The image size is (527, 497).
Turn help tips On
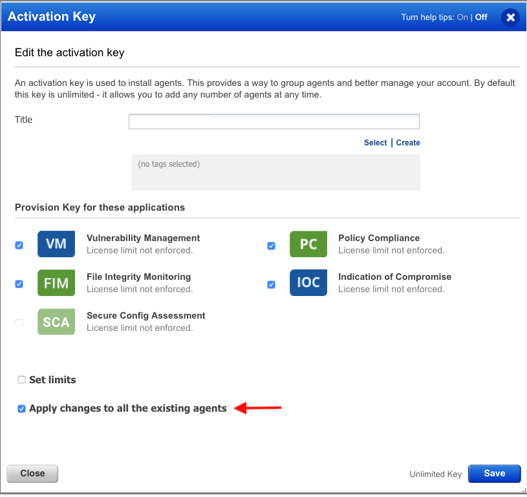[461, 17]
